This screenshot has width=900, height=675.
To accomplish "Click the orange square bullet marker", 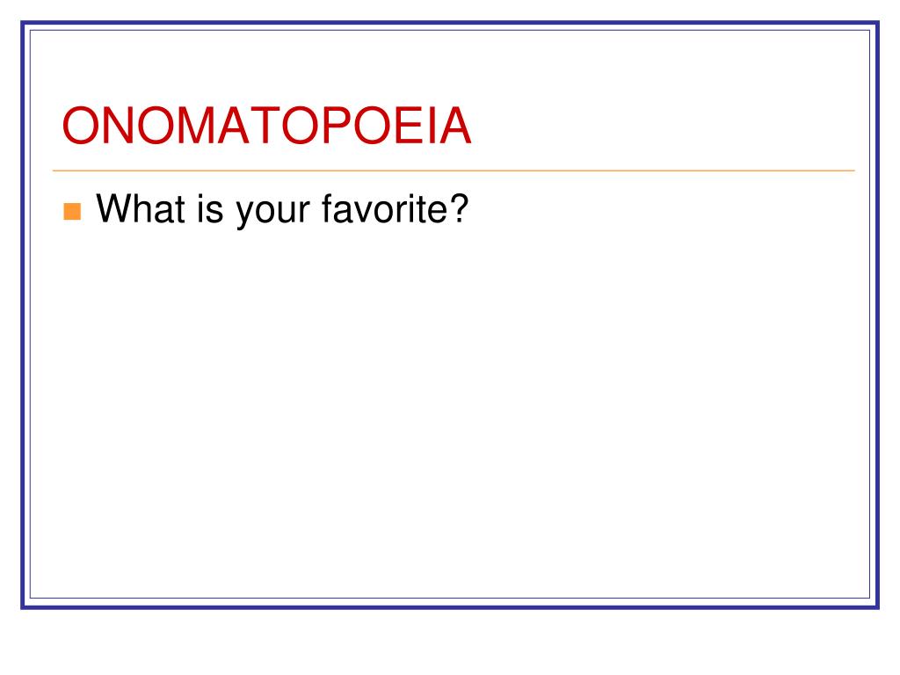I will pos(72,211).
